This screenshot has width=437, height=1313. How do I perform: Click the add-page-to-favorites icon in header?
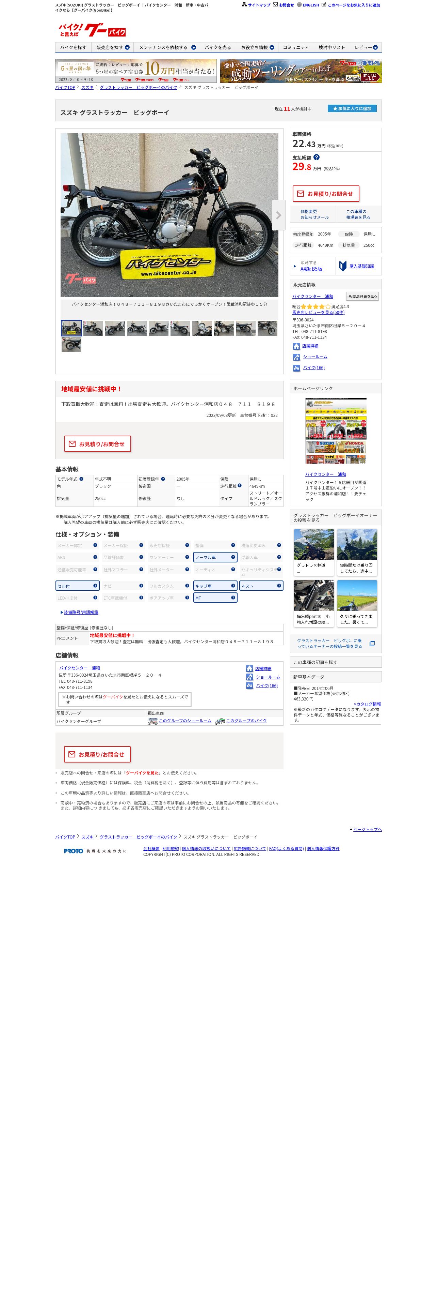[x=324, y=4]
